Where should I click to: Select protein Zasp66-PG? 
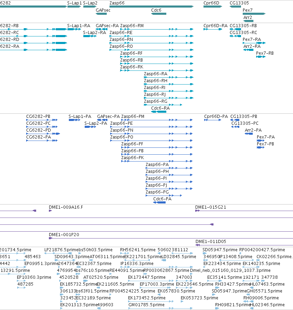[164, 196]
